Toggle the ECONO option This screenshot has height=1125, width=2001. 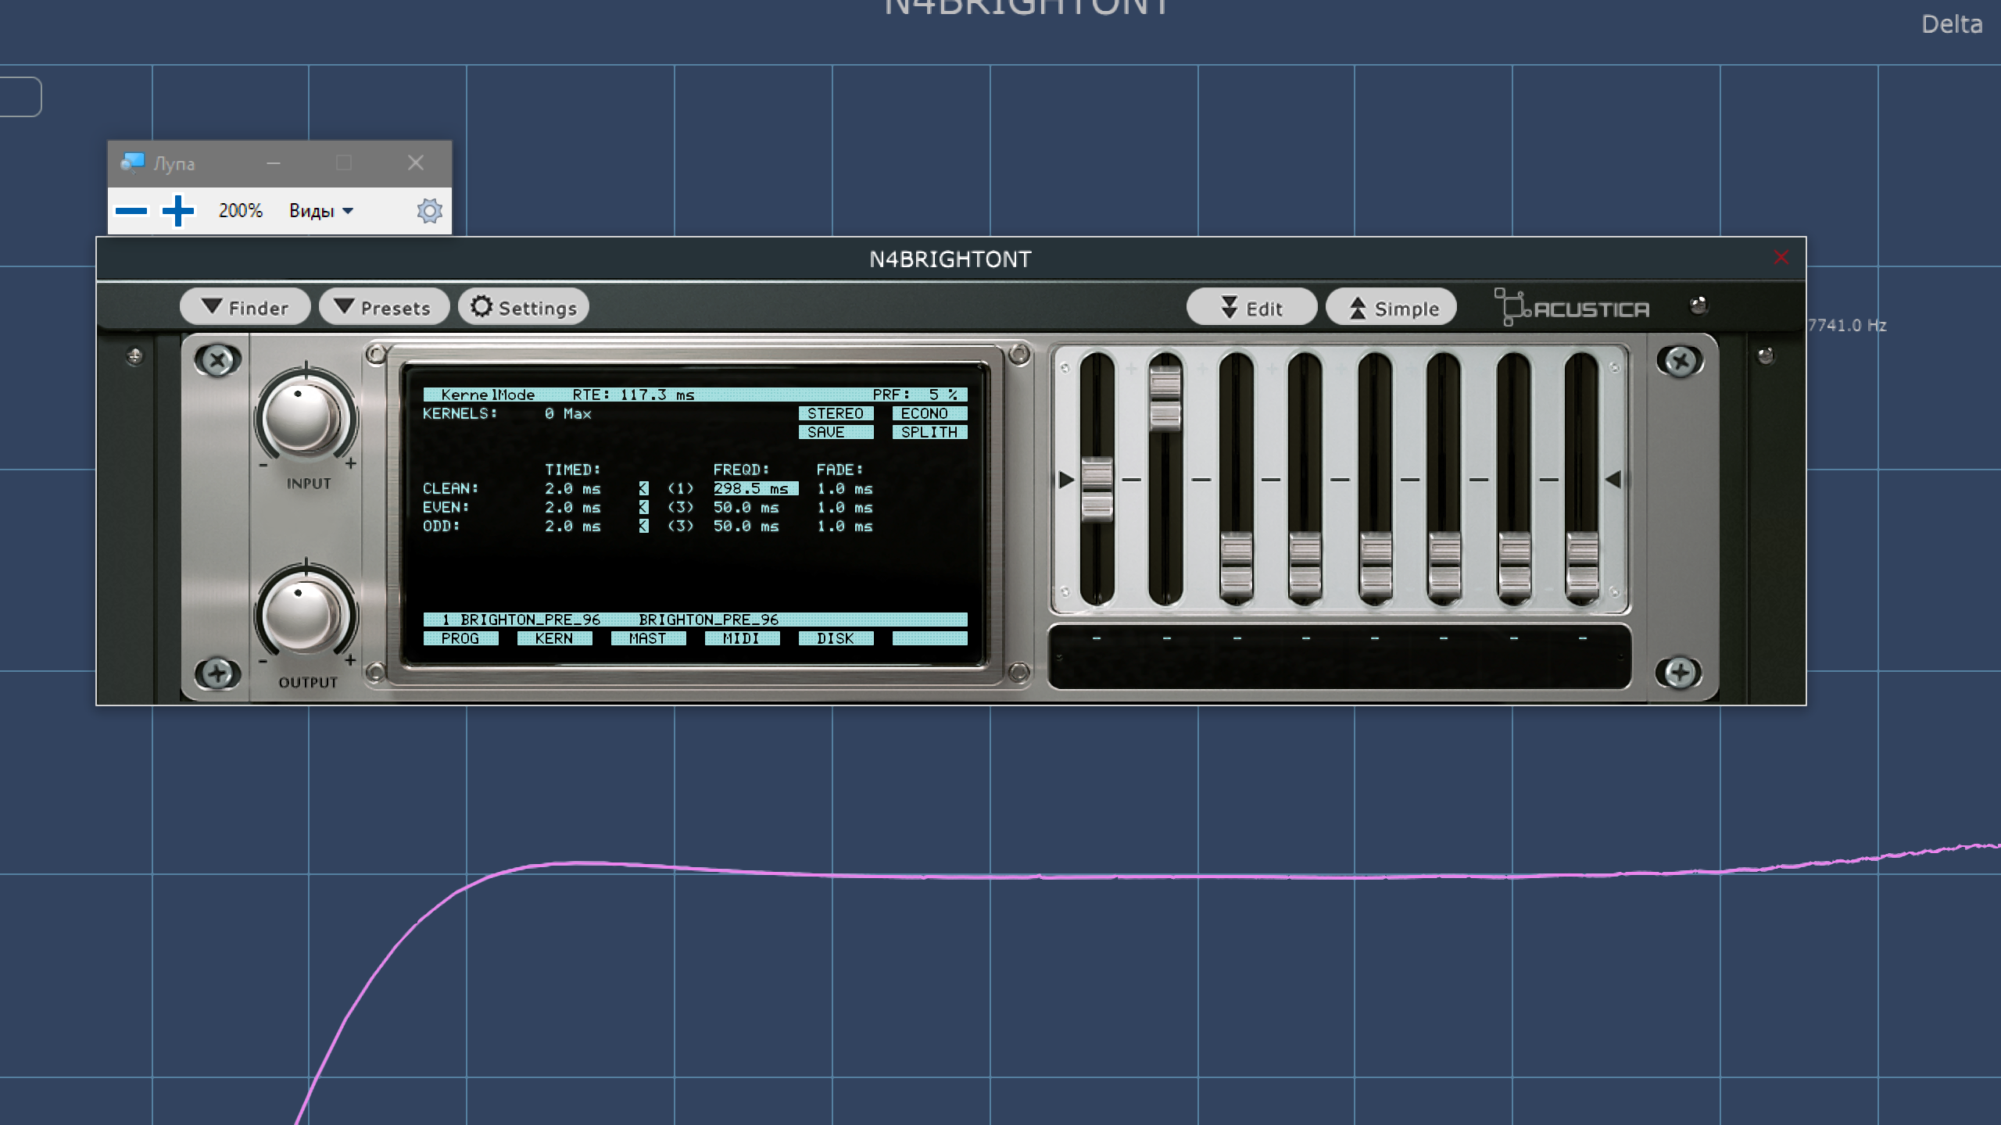coord(929,413)
